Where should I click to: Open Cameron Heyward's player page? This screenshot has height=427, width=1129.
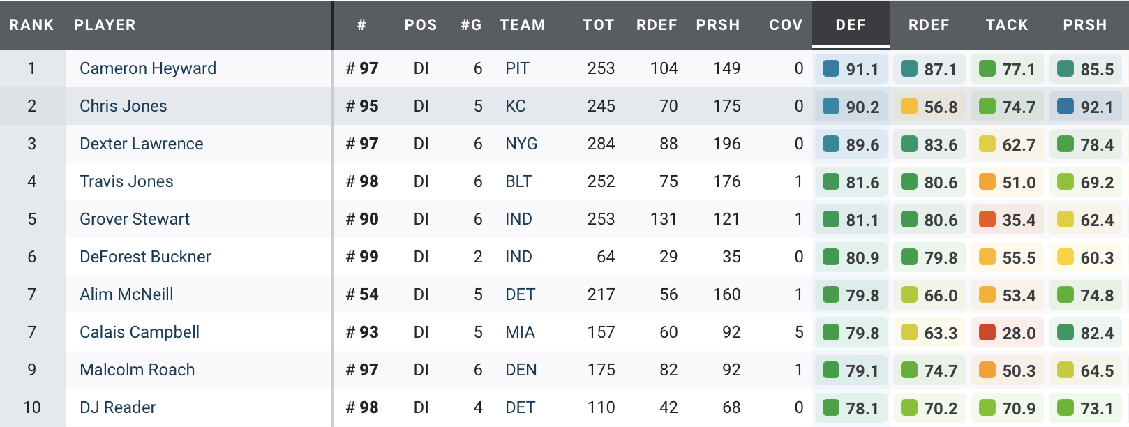(x=148, y=68)
